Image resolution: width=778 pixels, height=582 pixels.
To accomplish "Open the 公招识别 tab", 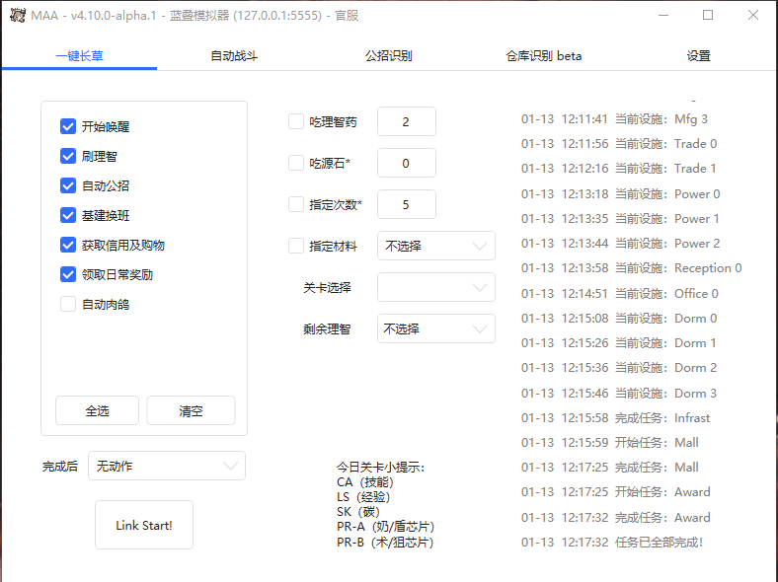I will tap(389, 56).
